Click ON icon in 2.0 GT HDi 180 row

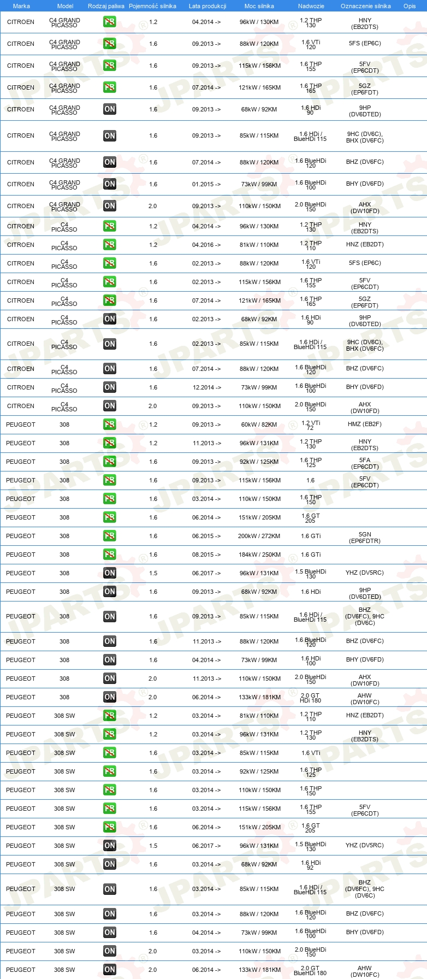pyautogui.click(x=110, y=697)
